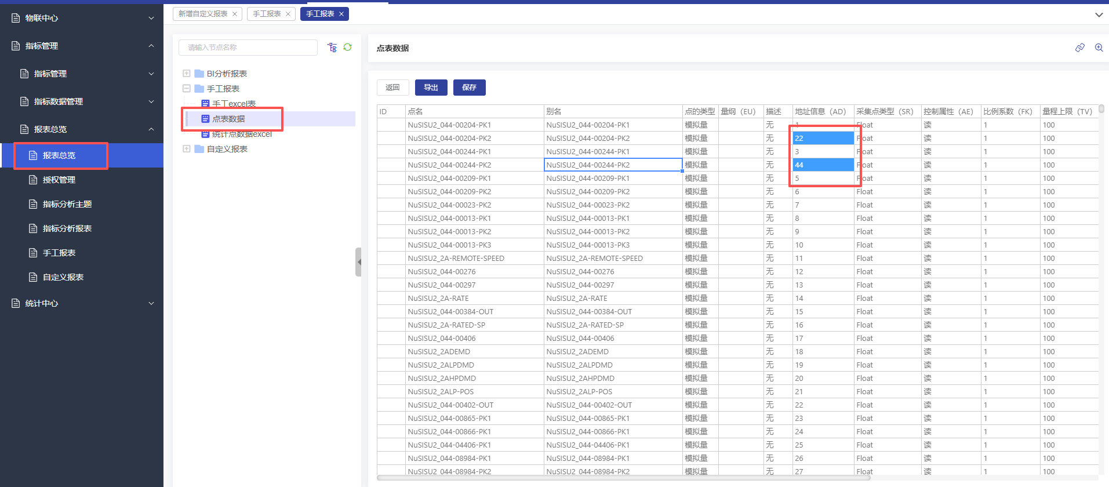Collapse the 手工报表 folder
The image size is (1109, 487).
(187, 89)
